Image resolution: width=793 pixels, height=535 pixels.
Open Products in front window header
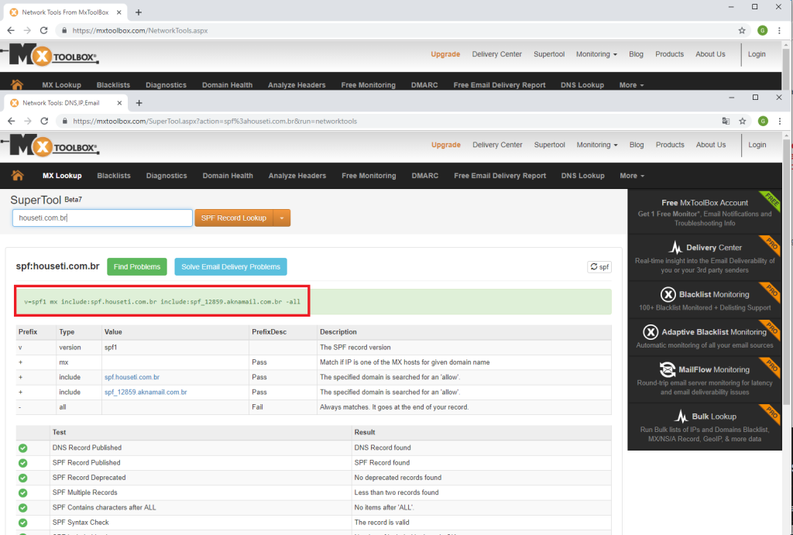coord(670,145)
